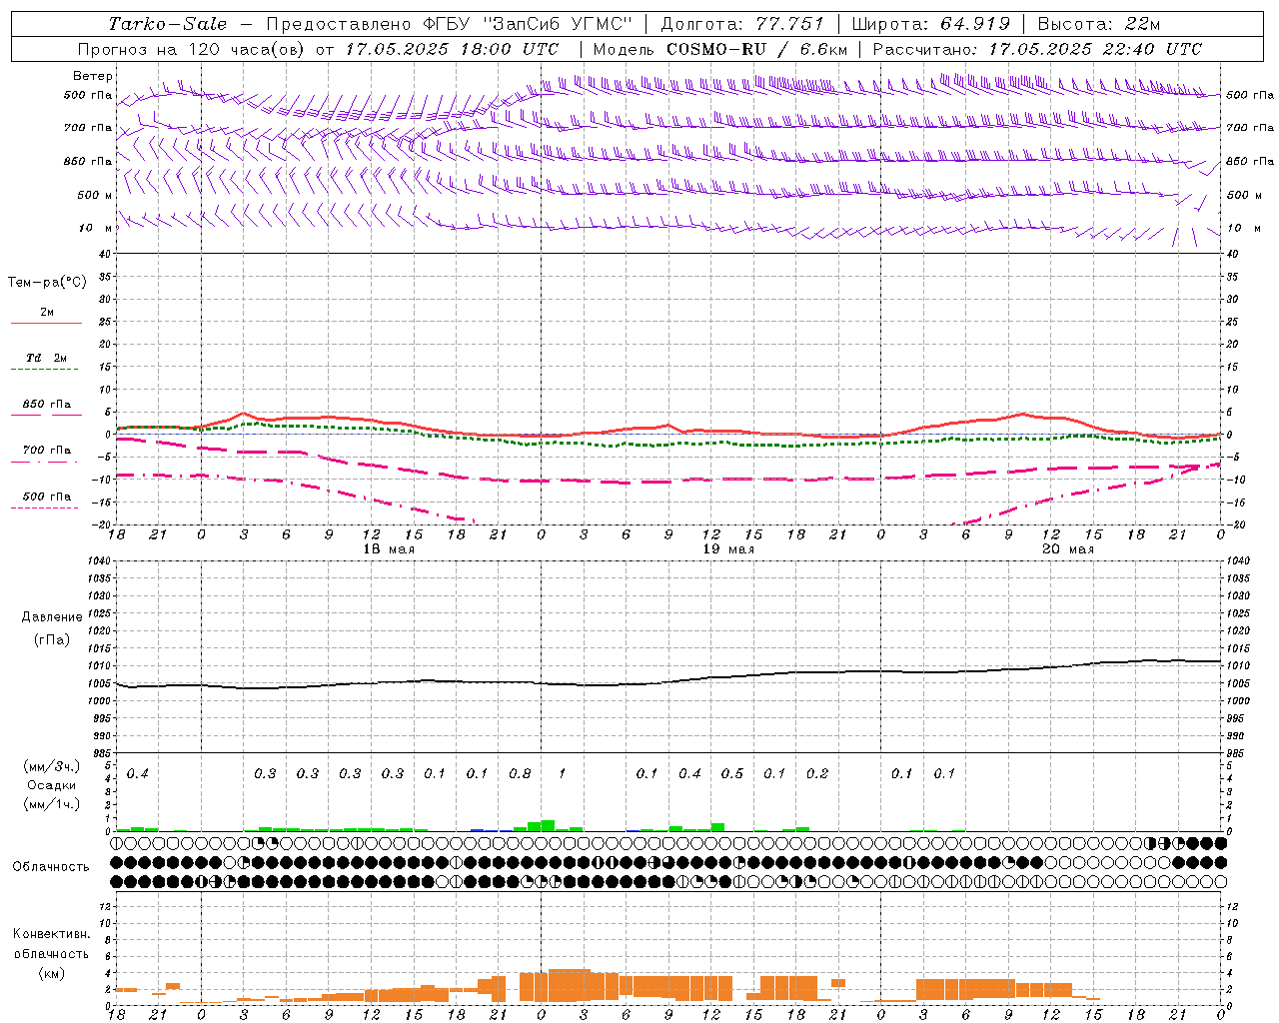Viewport: 1279px width, 1023px height.
Task: Click the 'Давление' pressure panel label
Action: pos(52,617)
